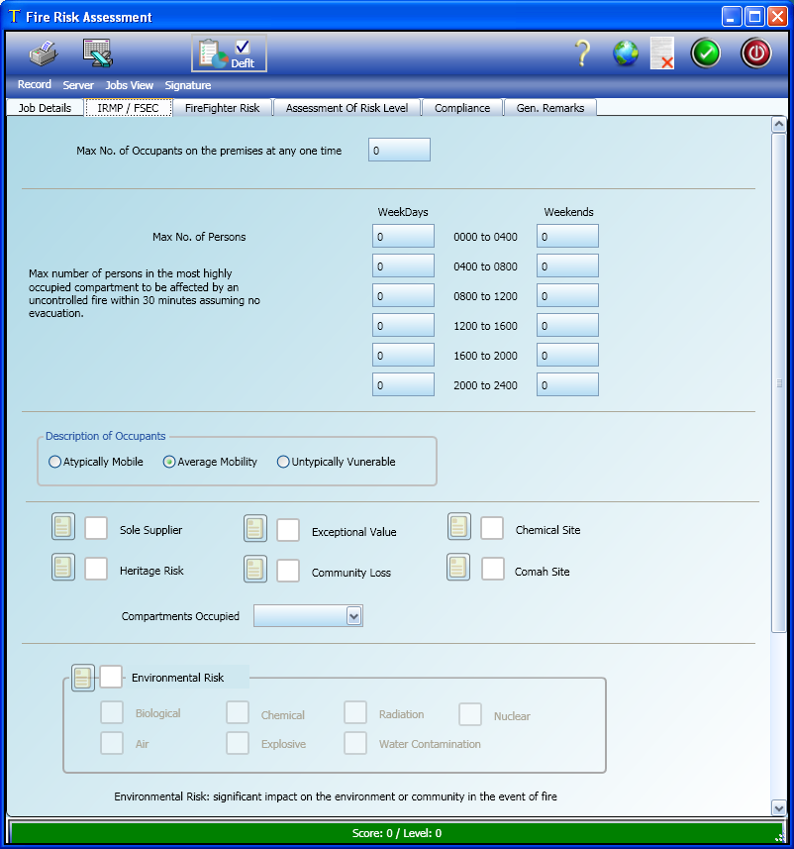Click the printer Record icon
Viewport: 794px width, 849px height.
pyautogui.click(x=42, y=53)
